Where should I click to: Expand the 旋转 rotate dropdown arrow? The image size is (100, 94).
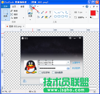pos(23,18)
